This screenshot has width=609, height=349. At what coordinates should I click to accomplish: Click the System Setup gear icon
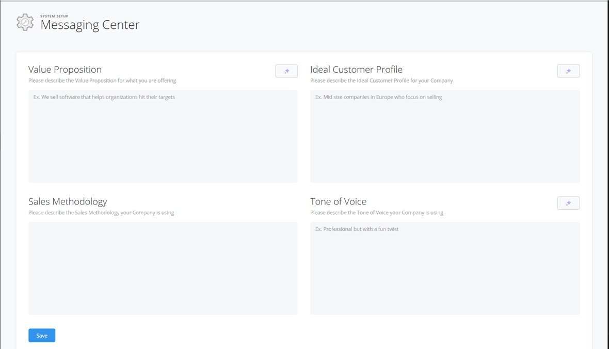[25, 22]
